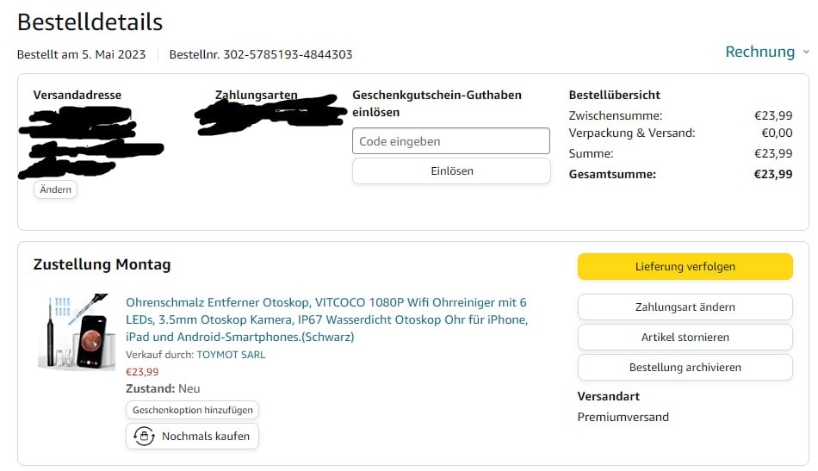Click Geschenkoption hinzufügen

pyautogui.click(x=193, y=410)
